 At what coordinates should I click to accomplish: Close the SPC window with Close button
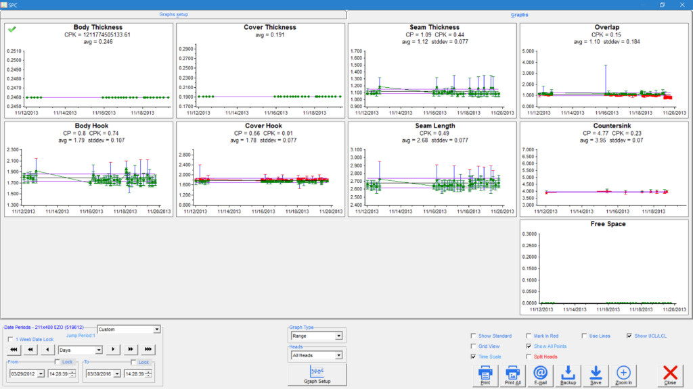click(670, 375)
